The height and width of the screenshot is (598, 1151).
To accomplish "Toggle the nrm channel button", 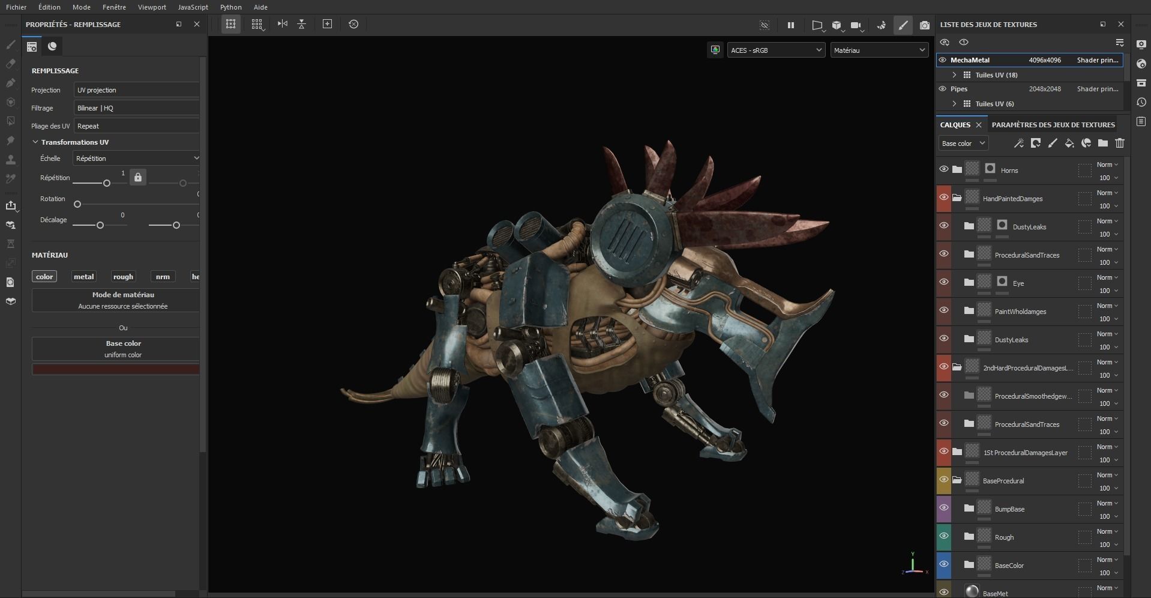I will 163,277.
